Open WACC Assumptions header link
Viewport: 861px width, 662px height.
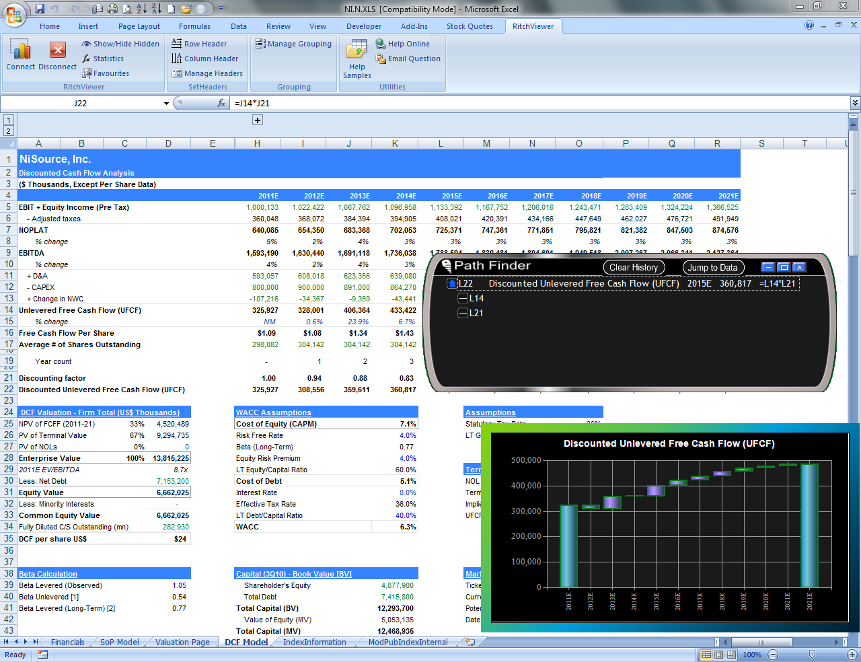pos(274,412)
